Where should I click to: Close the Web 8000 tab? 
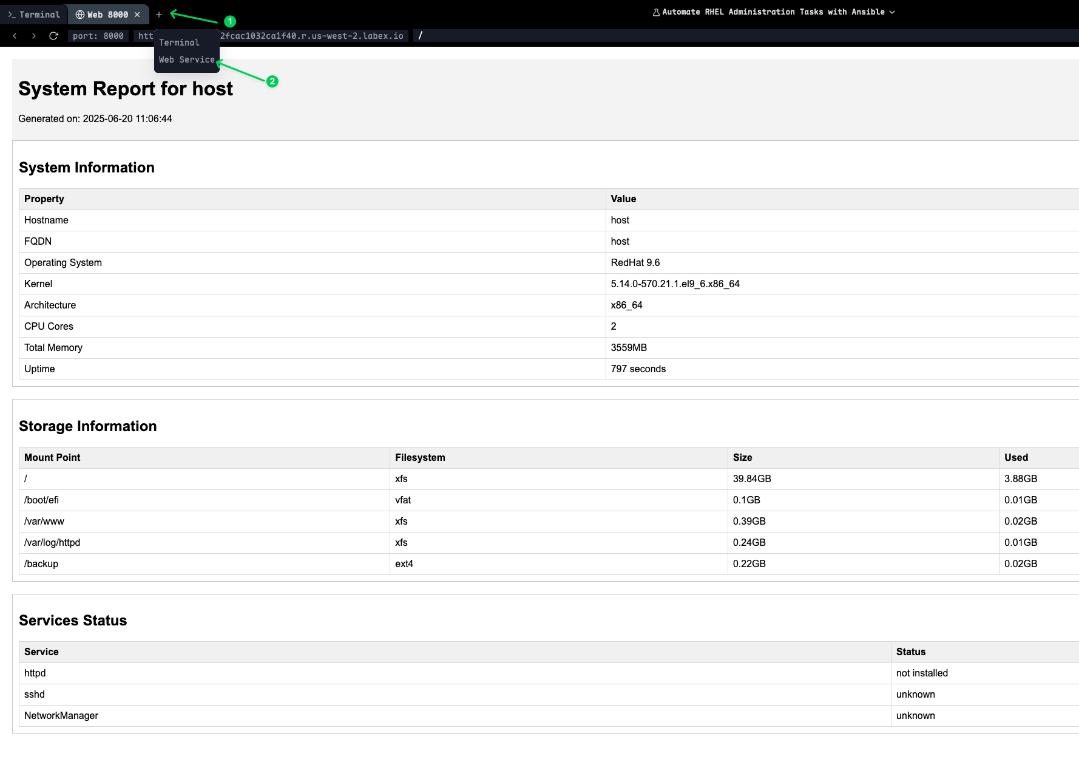(137, 14)
